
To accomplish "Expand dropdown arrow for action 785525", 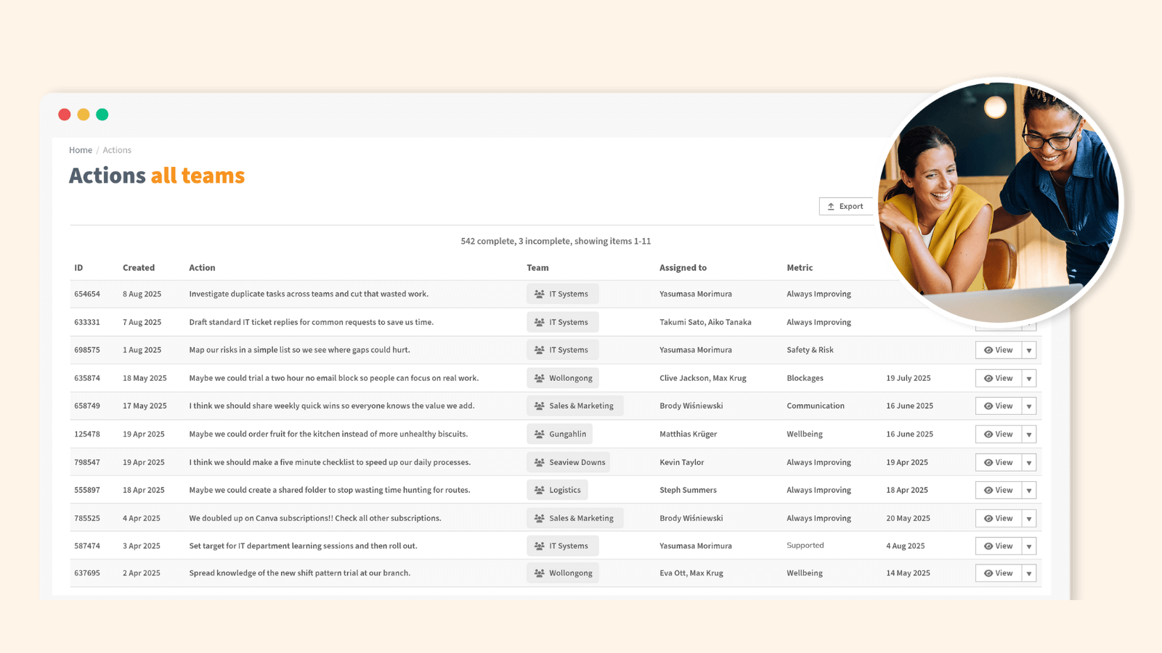I will coord(1029,519).
